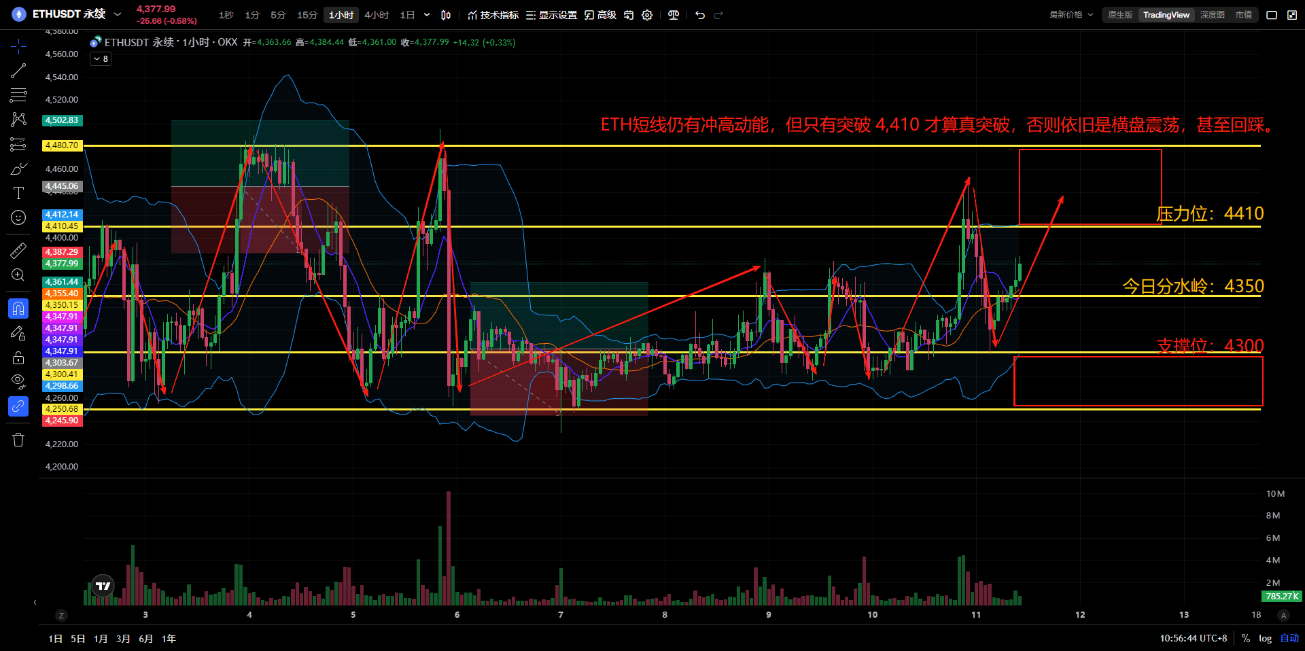Viewport: 1305px width, 651px height.
Task: Toggle stay in drawing mode
Action: (18, 333)
